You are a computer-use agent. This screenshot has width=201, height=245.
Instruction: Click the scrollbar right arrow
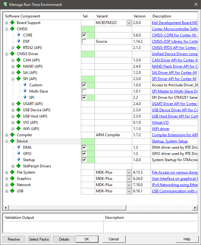point(195,208)
